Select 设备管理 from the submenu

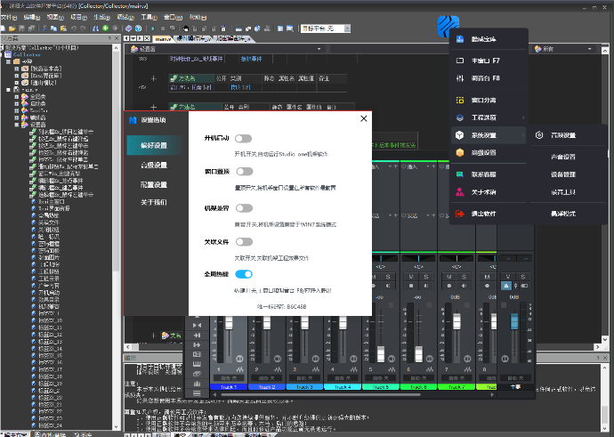point(562,174)
